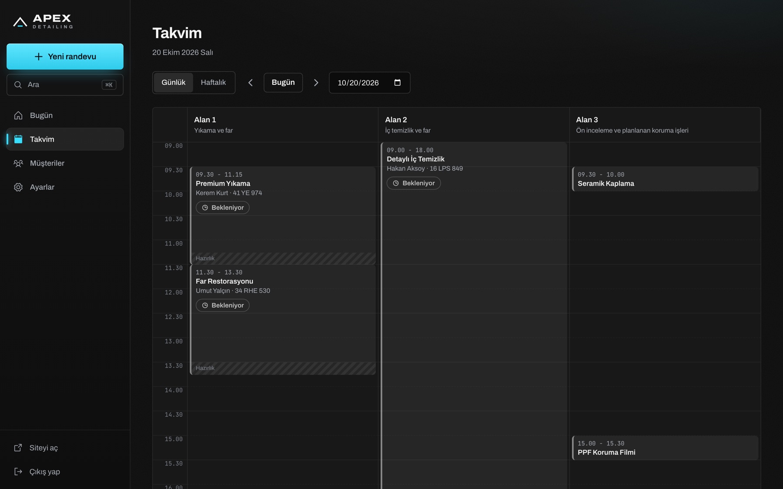This screenshot has width=783, height=489.
Task: Click the logout icon beside Çıkış yap
Action: (x=18, y=472)
